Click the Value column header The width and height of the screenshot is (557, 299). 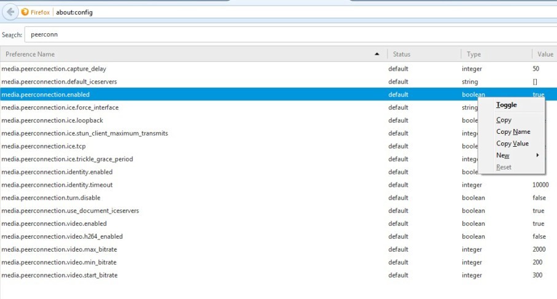tap(545, 55)
